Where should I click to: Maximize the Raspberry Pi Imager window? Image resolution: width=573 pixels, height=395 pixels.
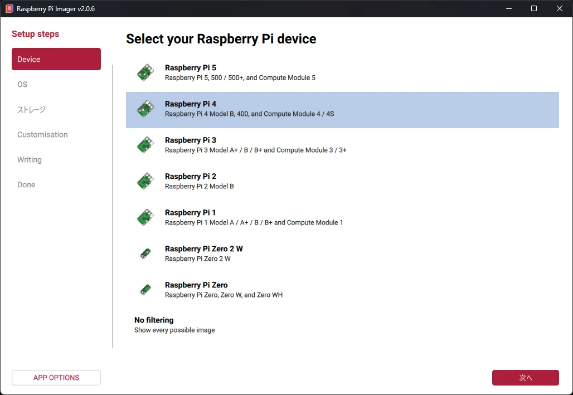click(534, 8)
